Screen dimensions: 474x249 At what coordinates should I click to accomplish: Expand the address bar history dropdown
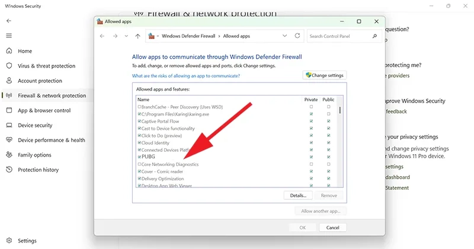285,36
